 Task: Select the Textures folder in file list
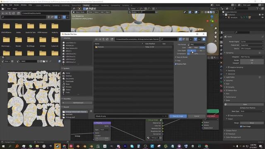point(133,47)
